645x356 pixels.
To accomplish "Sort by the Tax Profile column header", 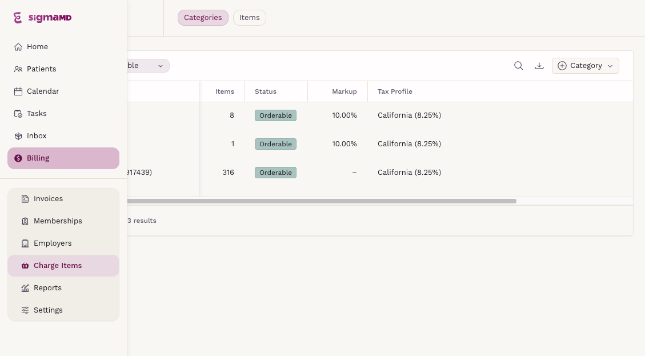I will coord(395,92).
